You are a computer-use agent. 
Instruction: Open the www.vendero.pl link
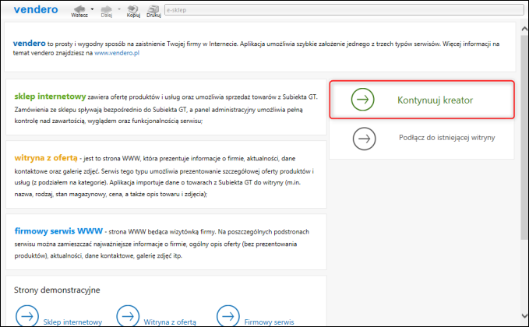(x=117, y=53)
